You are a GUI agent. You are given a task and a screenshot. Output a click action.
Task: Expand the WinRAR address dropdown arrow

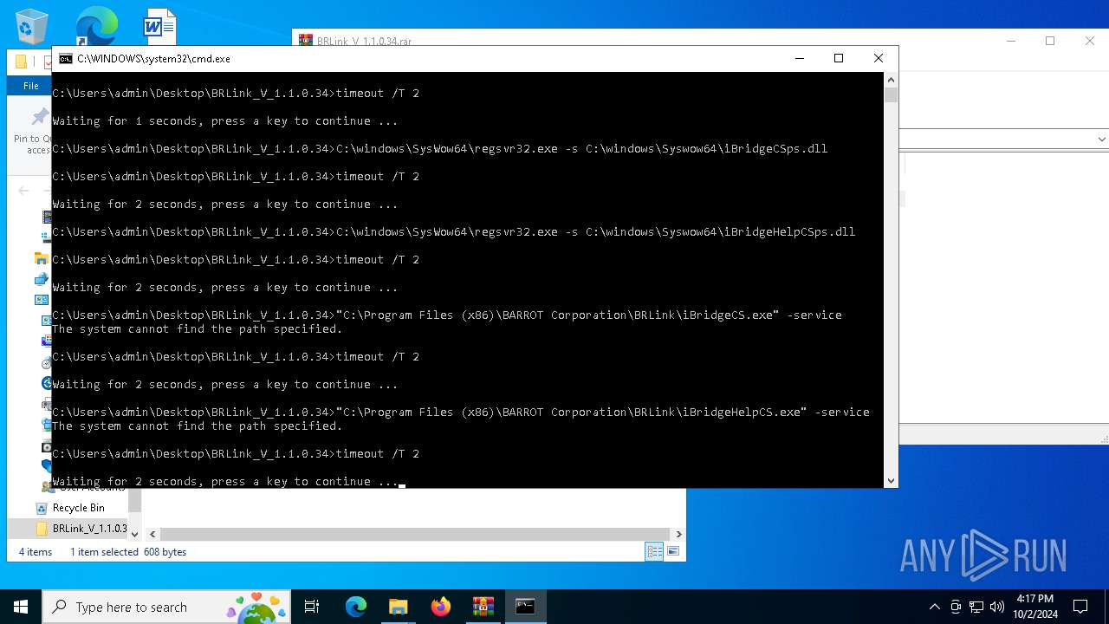[1101, 139]
